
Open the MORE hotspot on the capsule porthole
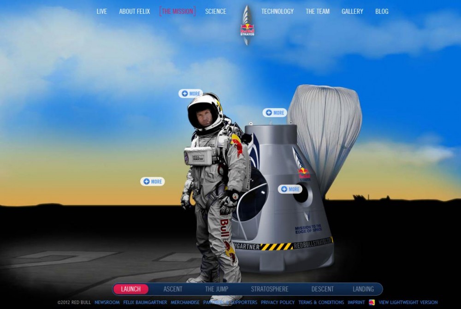290,189
